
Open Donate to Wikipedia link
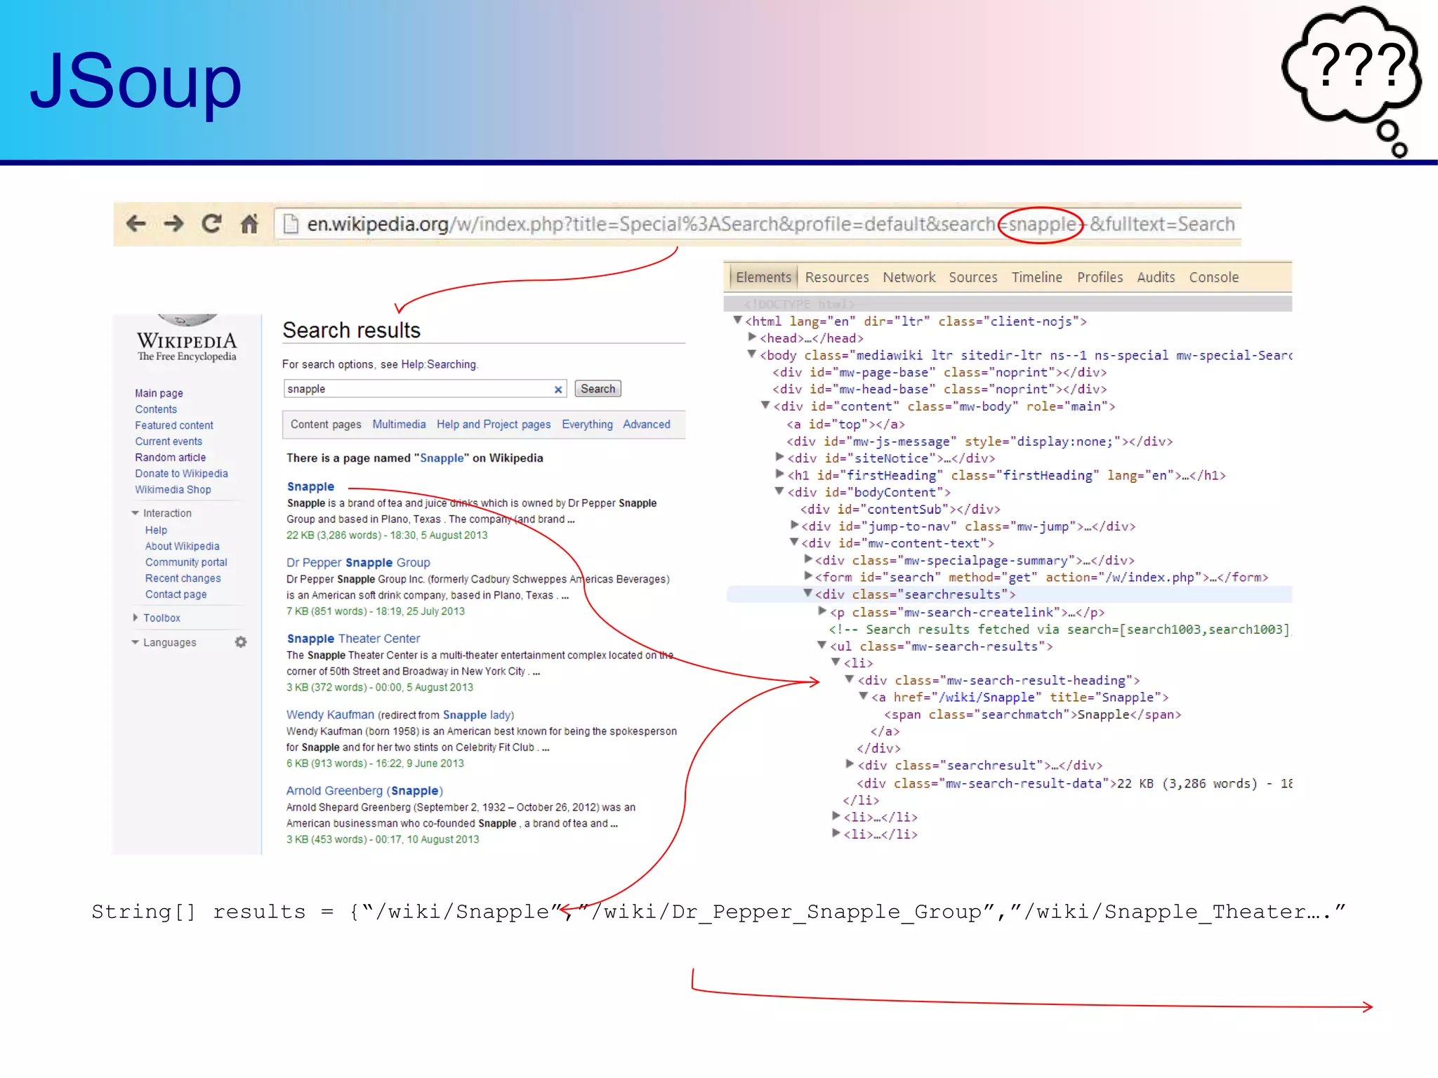[x=181, y=474]
